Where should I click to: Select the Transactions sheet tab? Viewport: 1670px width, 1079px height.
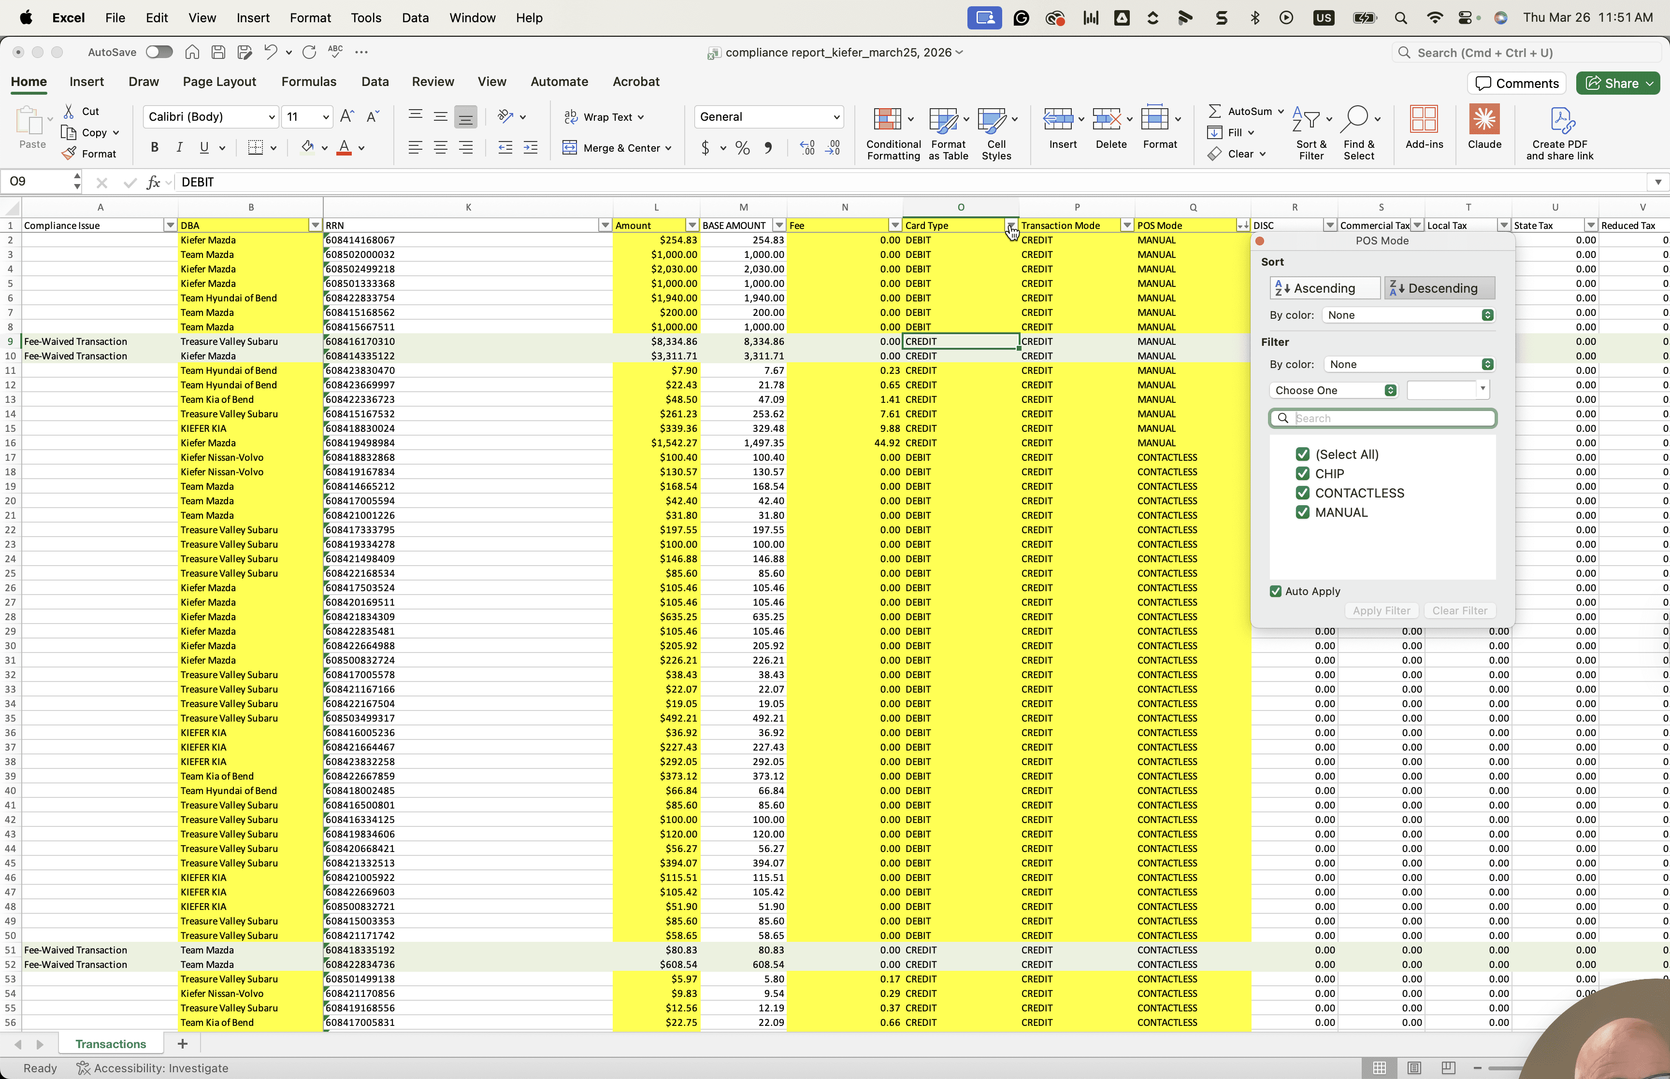[111, 1044]
